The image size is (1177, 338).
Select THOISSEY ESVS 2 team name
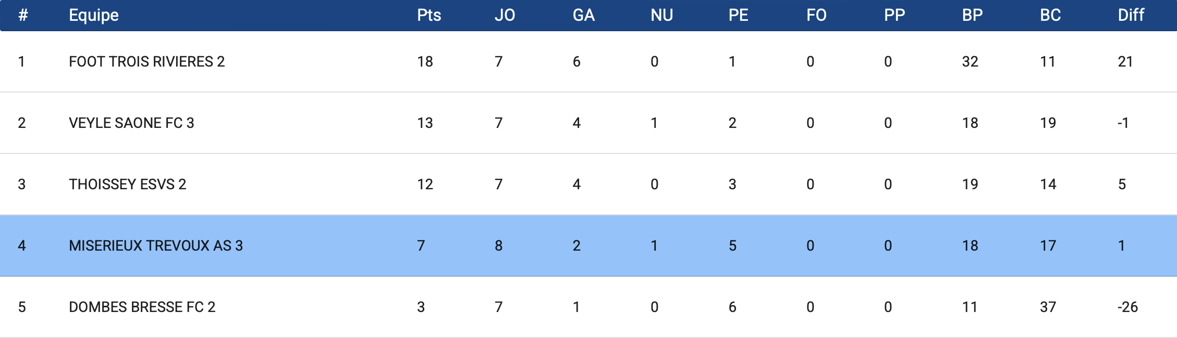[x=127, y=184]
